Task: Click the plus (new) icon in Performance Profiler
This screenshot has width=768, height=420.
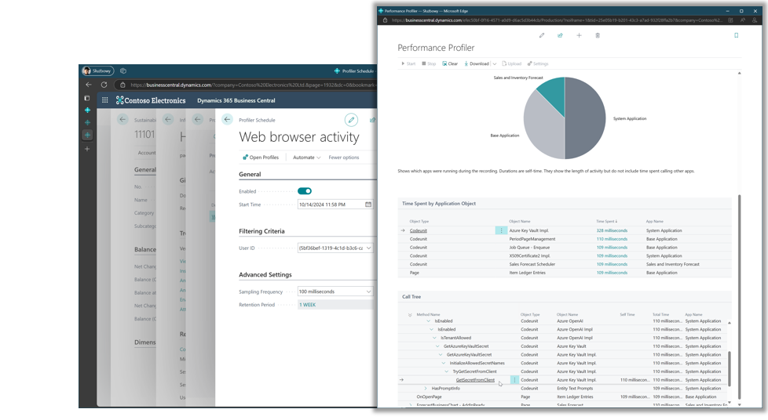Action: click(x=579, y=35)
